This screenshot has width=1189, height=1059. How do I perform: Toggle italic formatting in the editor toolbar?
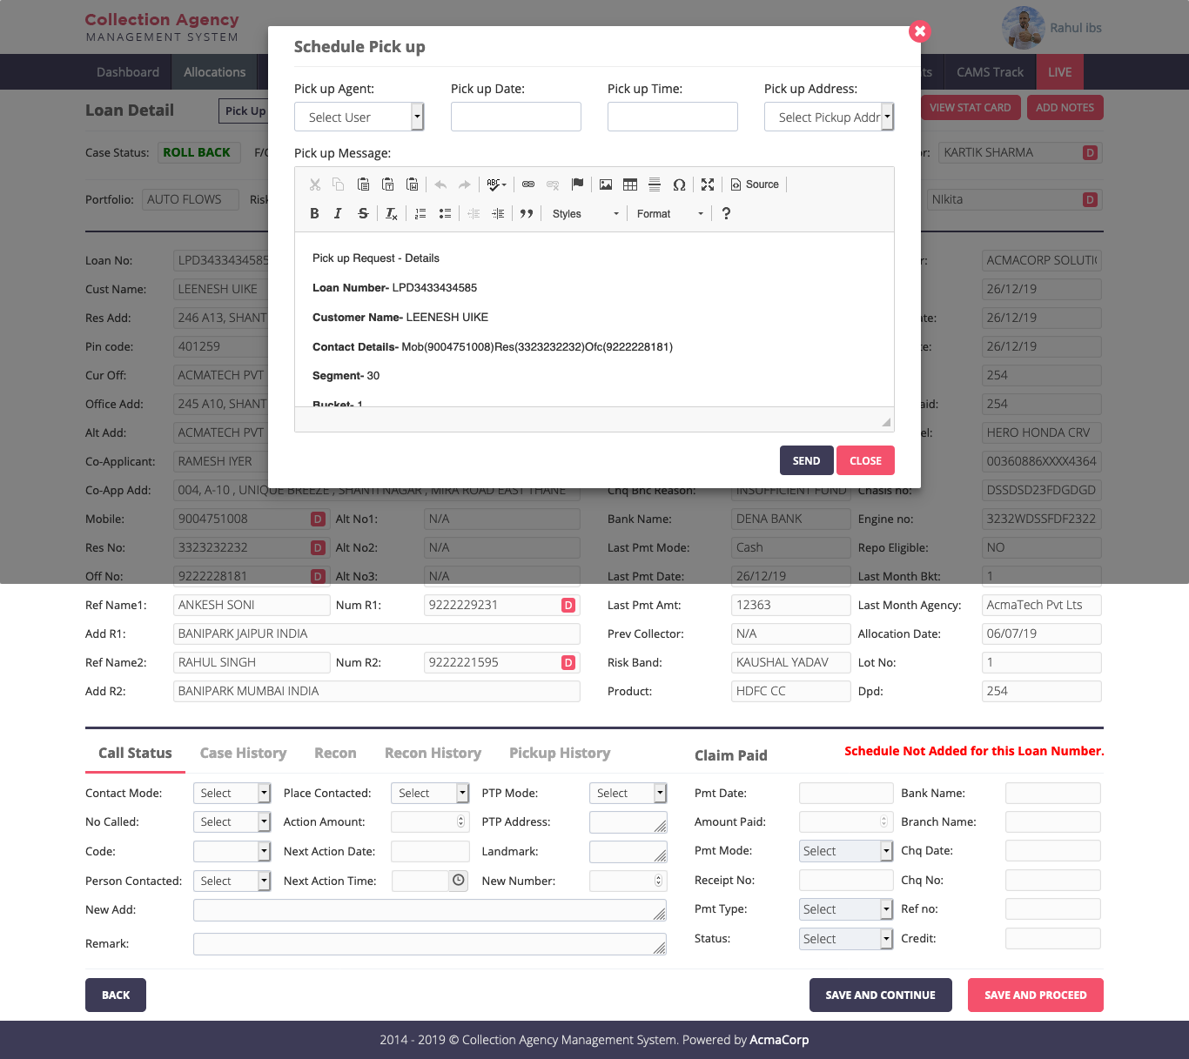338,214
